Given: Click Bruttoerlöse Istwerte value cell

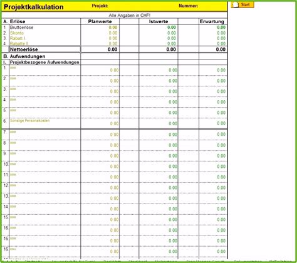Looking at the screenshot, I should pyautogui.click(x=172, y=28).
